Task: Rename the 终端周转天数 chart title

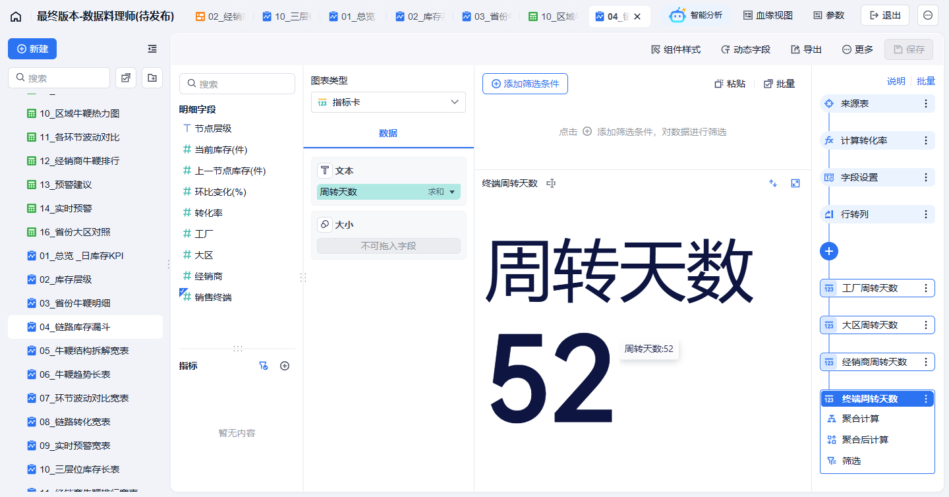Action: click(x=551, y=183)
